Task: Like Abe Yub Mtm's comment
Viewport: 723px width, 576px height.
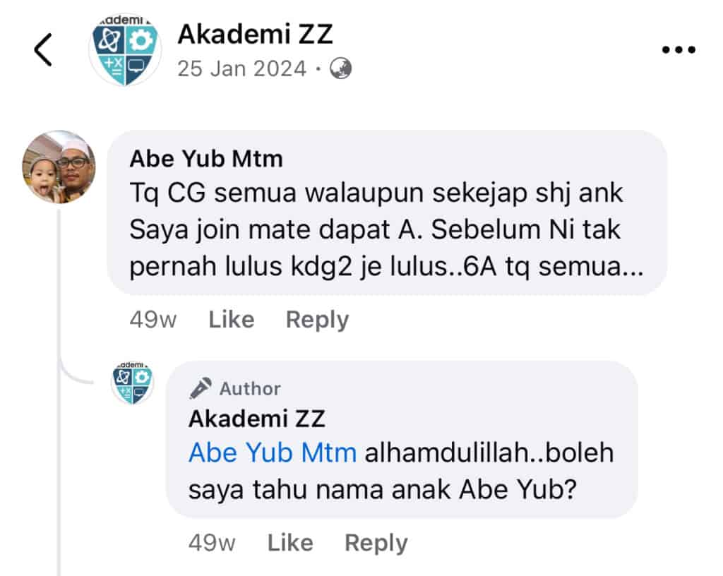Action: click(x=231, y=319)
